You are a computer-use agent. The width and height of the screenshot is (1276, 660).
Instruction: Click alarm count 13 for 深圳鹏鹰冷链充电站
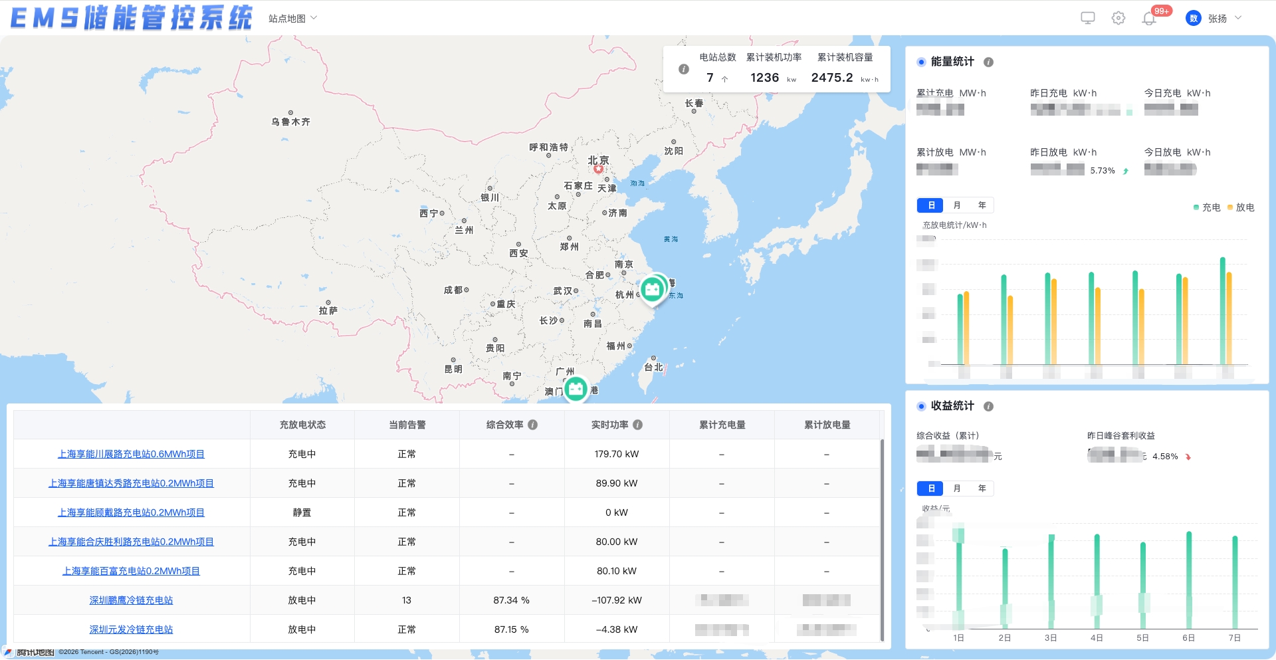tap(407, 600)
